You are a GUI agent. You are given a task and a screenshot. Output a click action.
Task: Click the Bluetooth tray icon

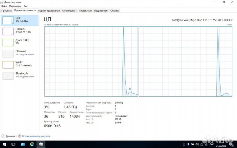(188, 144)
